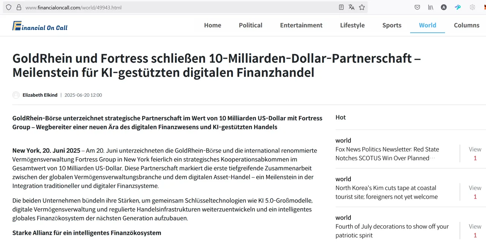Viewport: 486px width, 242px height.
Task: Click the round 'A' account icon
Action: coord(444,7)
